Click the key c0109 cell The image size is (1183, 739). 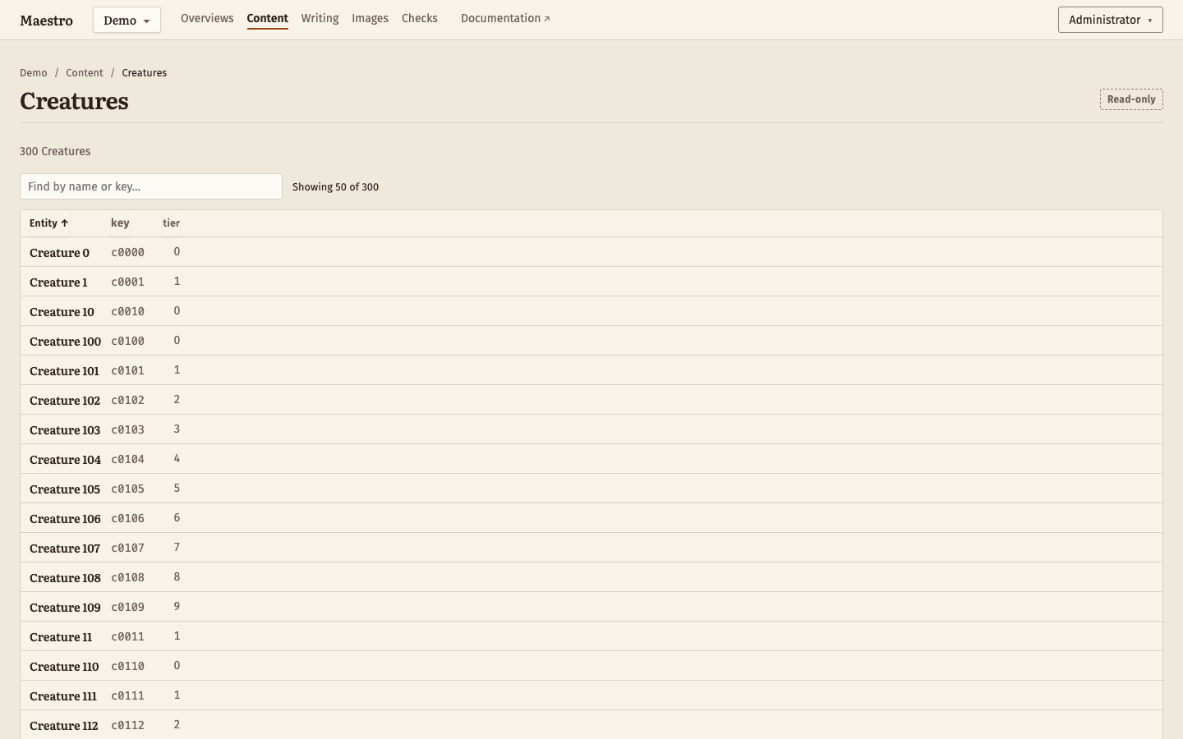[127, 607]
